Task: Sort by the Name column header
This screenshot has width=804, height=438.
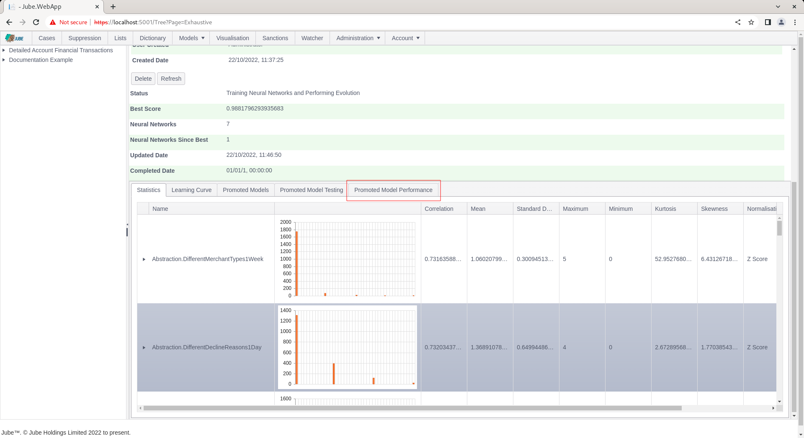Action: tap(211, 209)
